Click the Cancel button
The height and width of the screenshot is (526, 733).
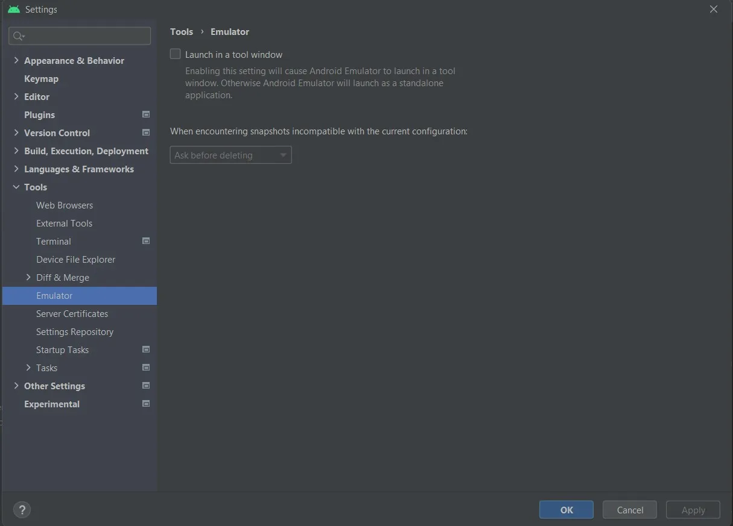point(630,510)
